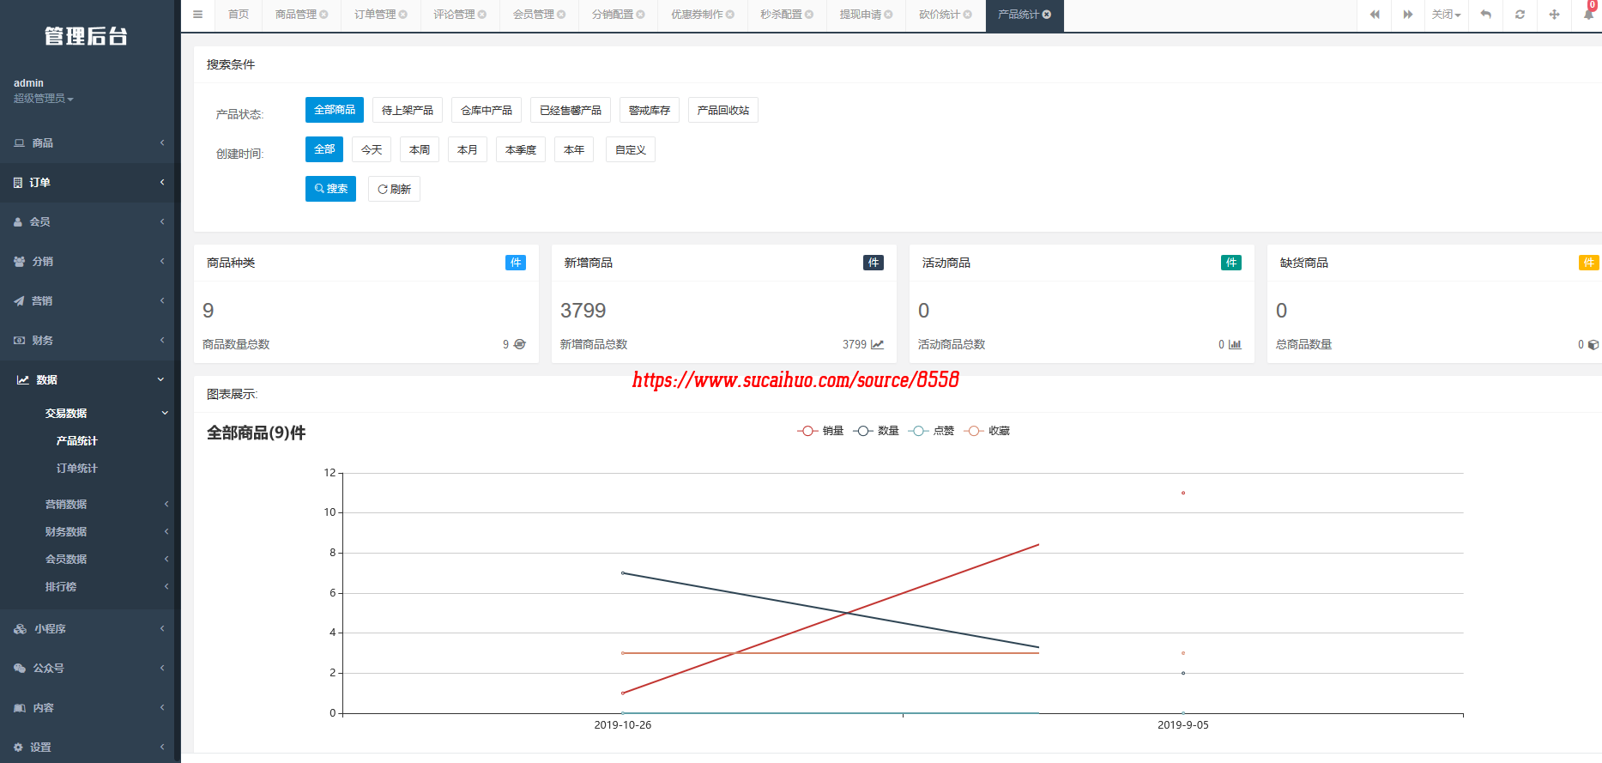Screen dimensions: 1602x763
Task: Select the 待上架产品 status filter
Action: (408, 110)
